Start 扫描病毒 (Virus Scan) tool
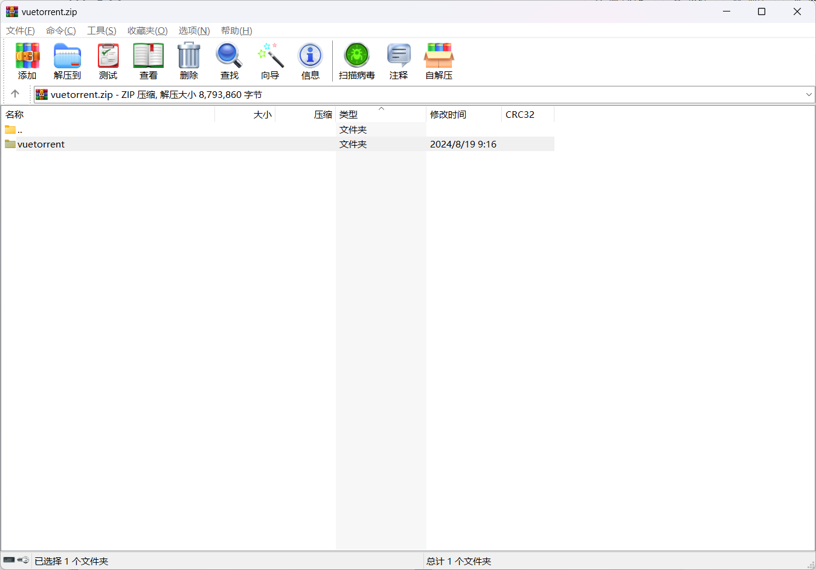This screenshot has height=570, width=816. point(356,61)
